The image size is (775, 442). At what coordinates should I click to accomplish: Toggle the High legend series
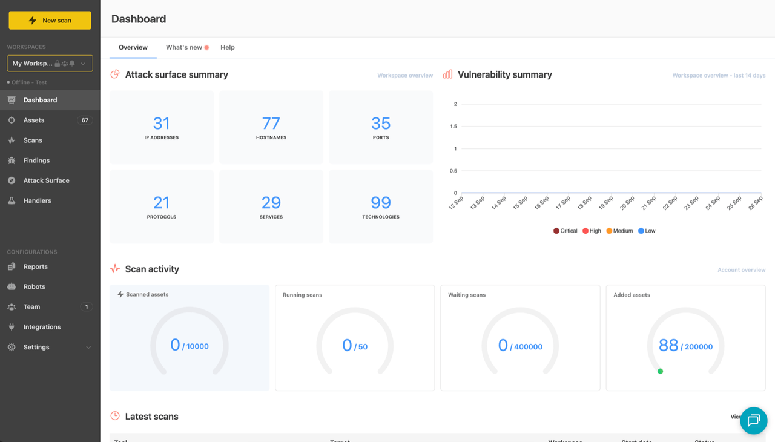pos(592,231)
